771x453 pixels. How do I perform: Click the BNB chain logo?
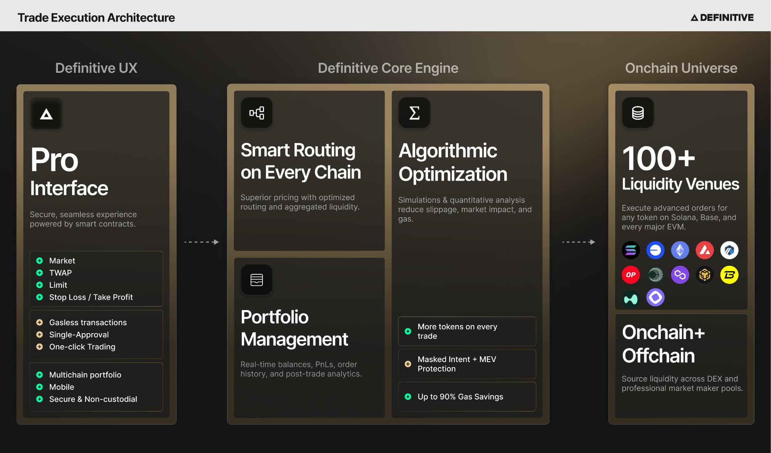point(705,275)
